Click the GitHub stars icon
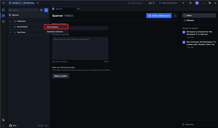The height and width of the screenshot is (128, 218). pos(10,126)
